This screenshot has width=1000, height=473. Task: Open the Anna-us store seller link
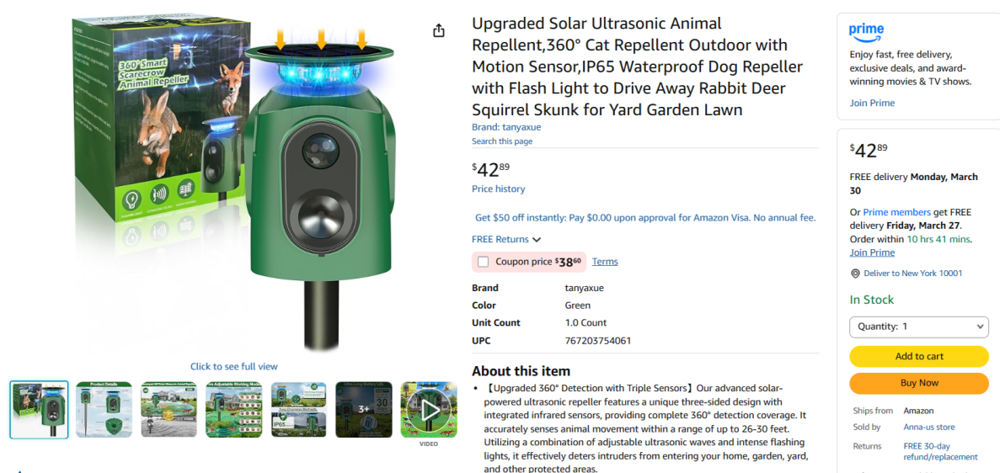tap(929, 428)
